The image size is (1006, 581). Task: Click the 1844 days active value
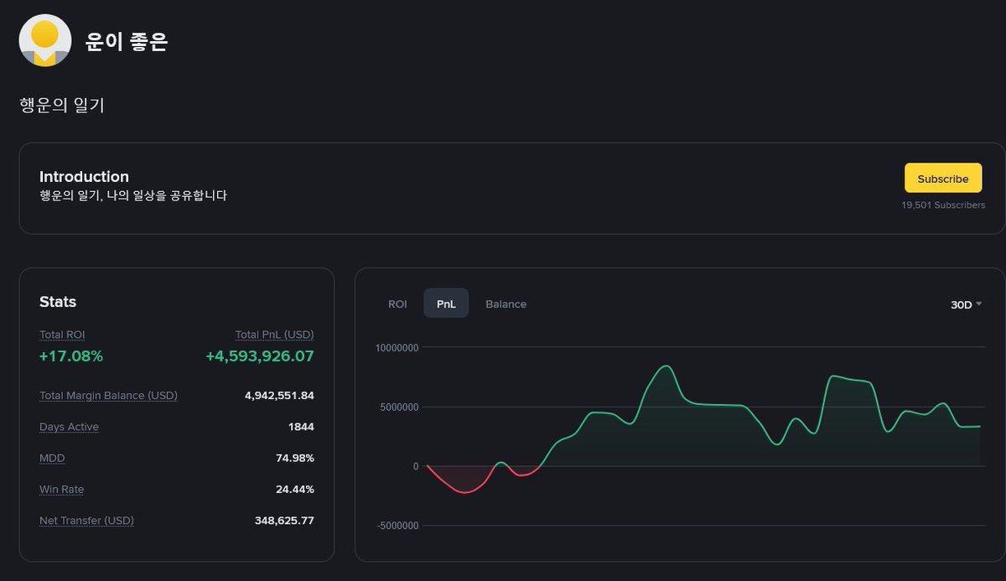pos(301,427)
